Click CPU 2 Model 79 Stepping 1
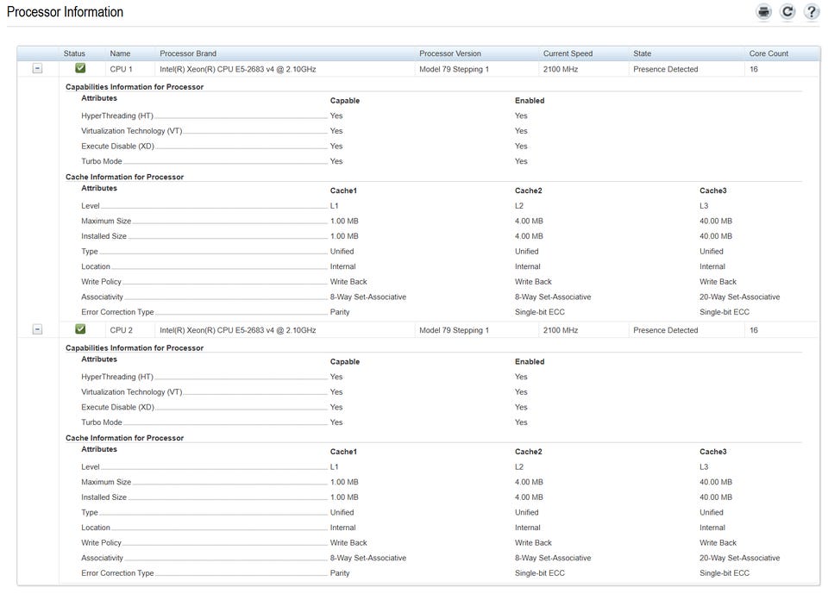The width and height of the screenshot is (828, 600). coord(455,330)
